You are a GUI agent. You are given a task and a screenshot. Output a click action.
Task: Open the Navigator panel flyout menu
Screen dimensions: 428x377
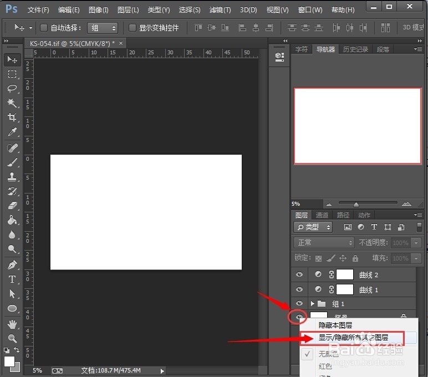418,49
